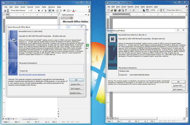Open the Tools menu in Document1 window
The width and height of the screenshot is (190, 125).
click(137, 7)
